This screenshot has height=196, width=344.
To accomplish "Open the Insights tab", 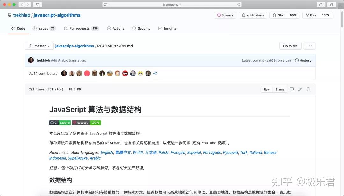I will 167,28.
